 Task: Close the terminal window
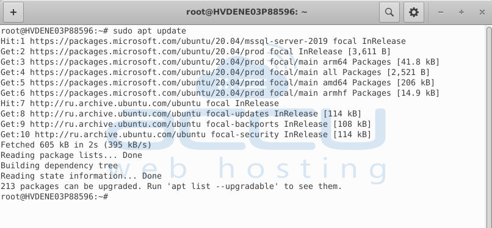[x=482, y=12]
